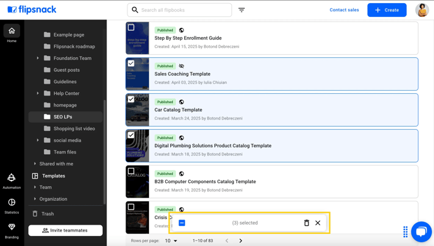
Task: Open the Automation robot icon
Action: [x=11, y=177]
